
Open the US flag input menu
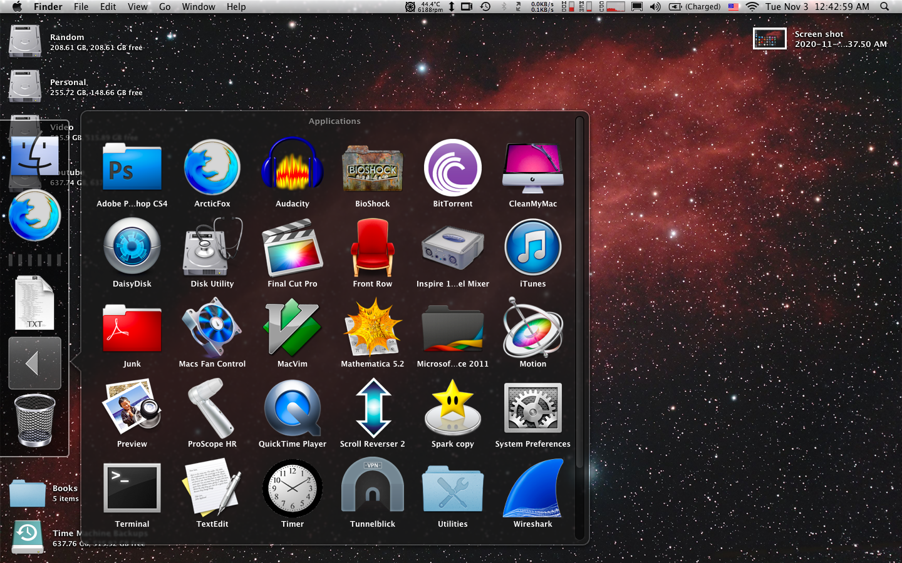tap(734, 7)
